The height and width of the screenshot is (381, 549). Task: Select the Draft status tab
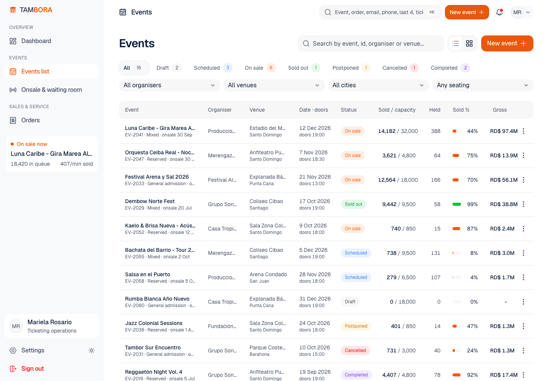(169, 68)
